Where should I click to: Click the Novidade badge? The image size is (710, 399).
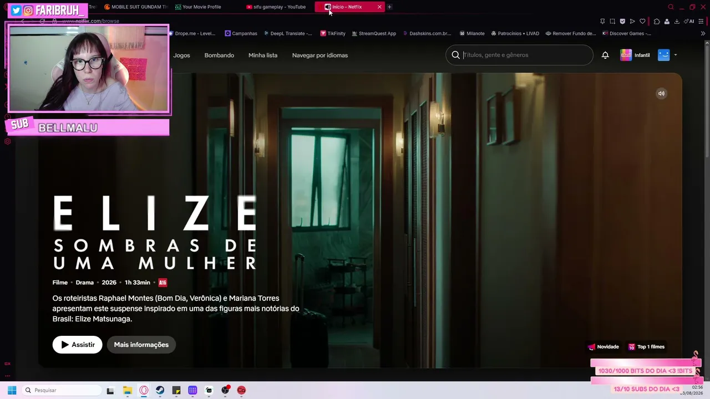[x=603, y=347]
